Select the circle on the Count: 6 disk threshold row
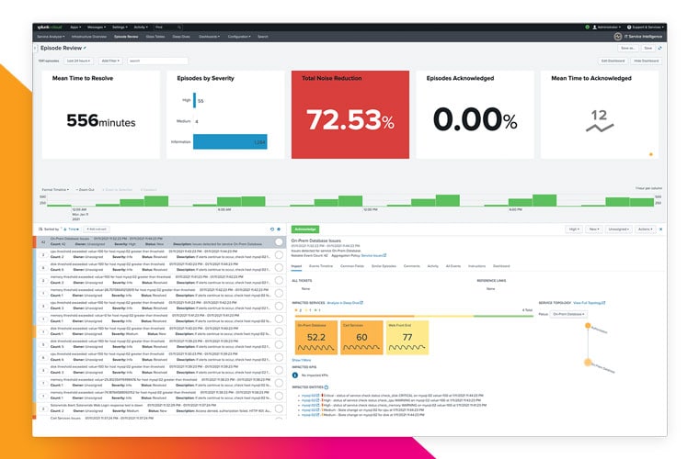The image size is (699, 459). (279, 267)
